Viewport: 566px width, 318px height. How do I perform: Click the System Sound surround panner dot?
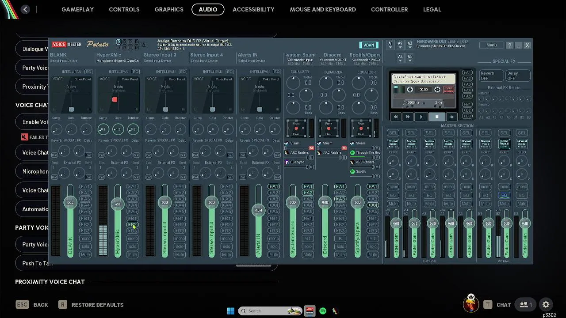click(x=296, y=129)
